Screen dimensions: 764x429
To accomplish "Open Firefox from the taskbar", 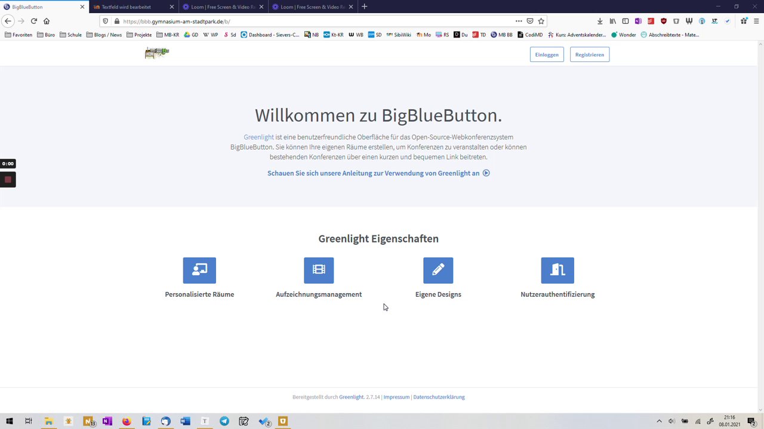I will (127, 421).
